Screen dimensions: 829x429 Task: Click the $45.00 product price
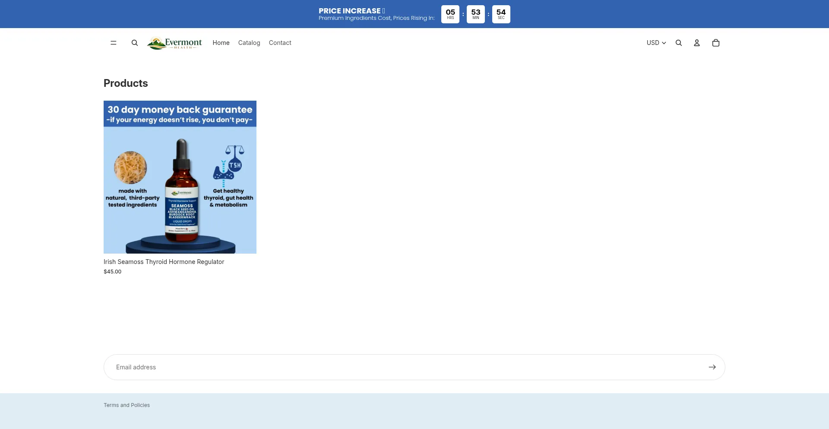[x=112, y=272]
